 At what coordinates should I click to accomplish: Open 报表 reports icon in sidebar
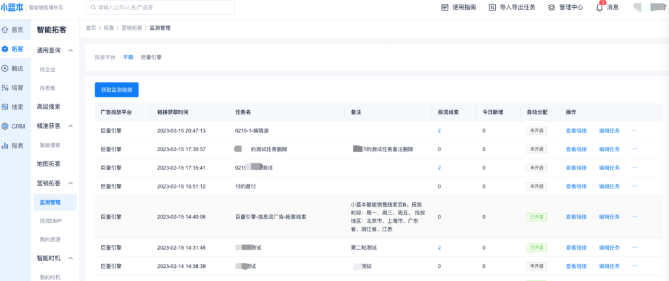point(6,145)
